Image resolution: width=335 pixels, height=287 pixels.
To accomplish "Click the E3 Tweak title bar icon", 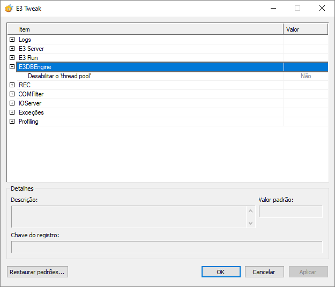I will [x=9, y=9].
